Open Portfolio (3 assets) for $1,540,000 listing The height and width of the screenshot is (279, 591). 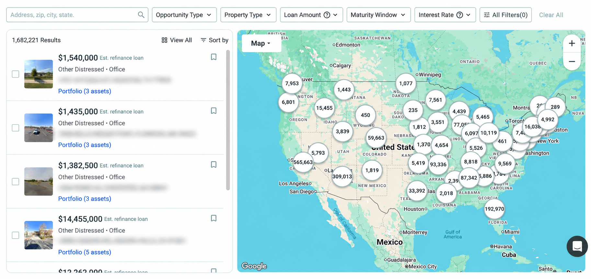pos(85,91)
